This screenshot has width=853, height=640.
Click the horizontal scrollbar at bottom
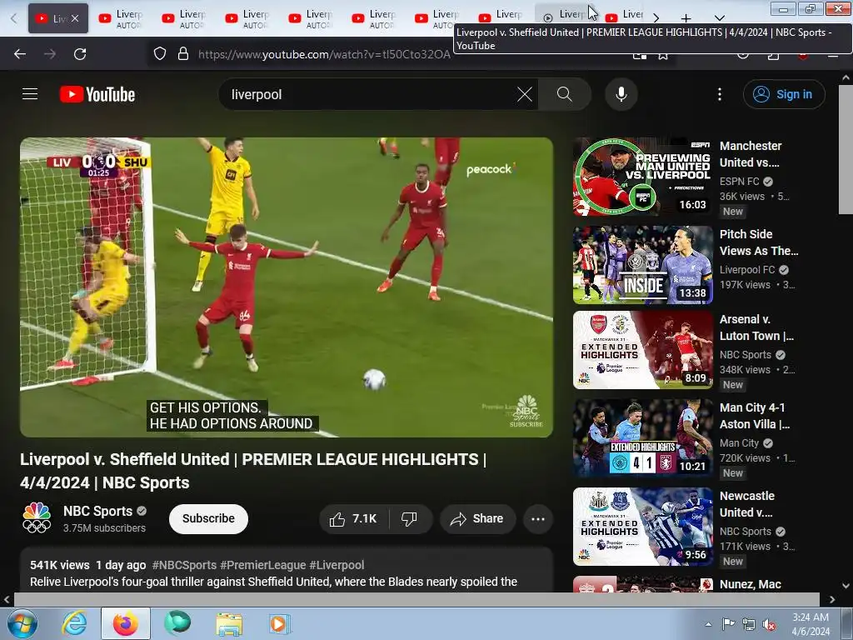tap(417, 599)
